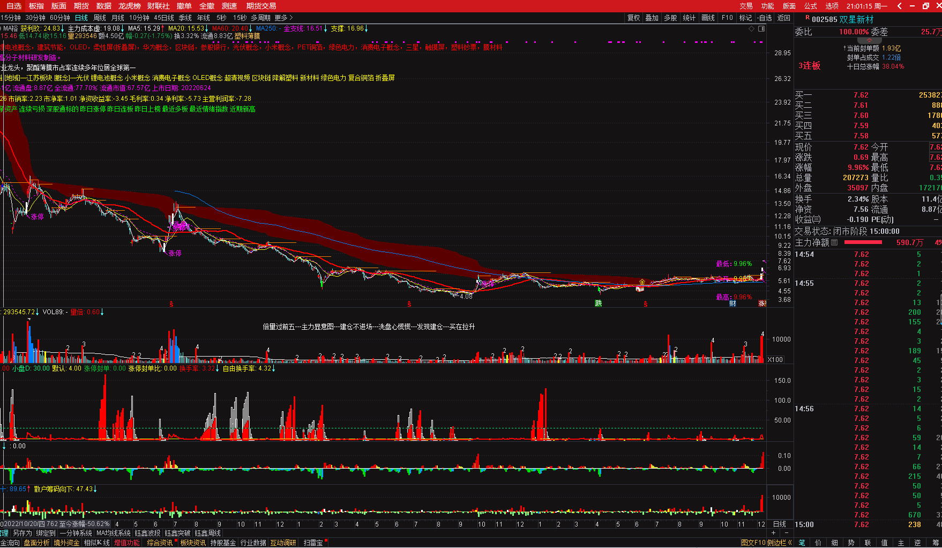Click the small icon beside 主力净额

(x=834, y=243)
